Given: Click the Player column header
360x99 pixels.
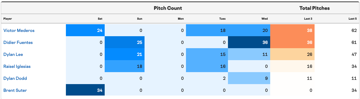Looking at the screenshot, I should [x=8, y=19].
